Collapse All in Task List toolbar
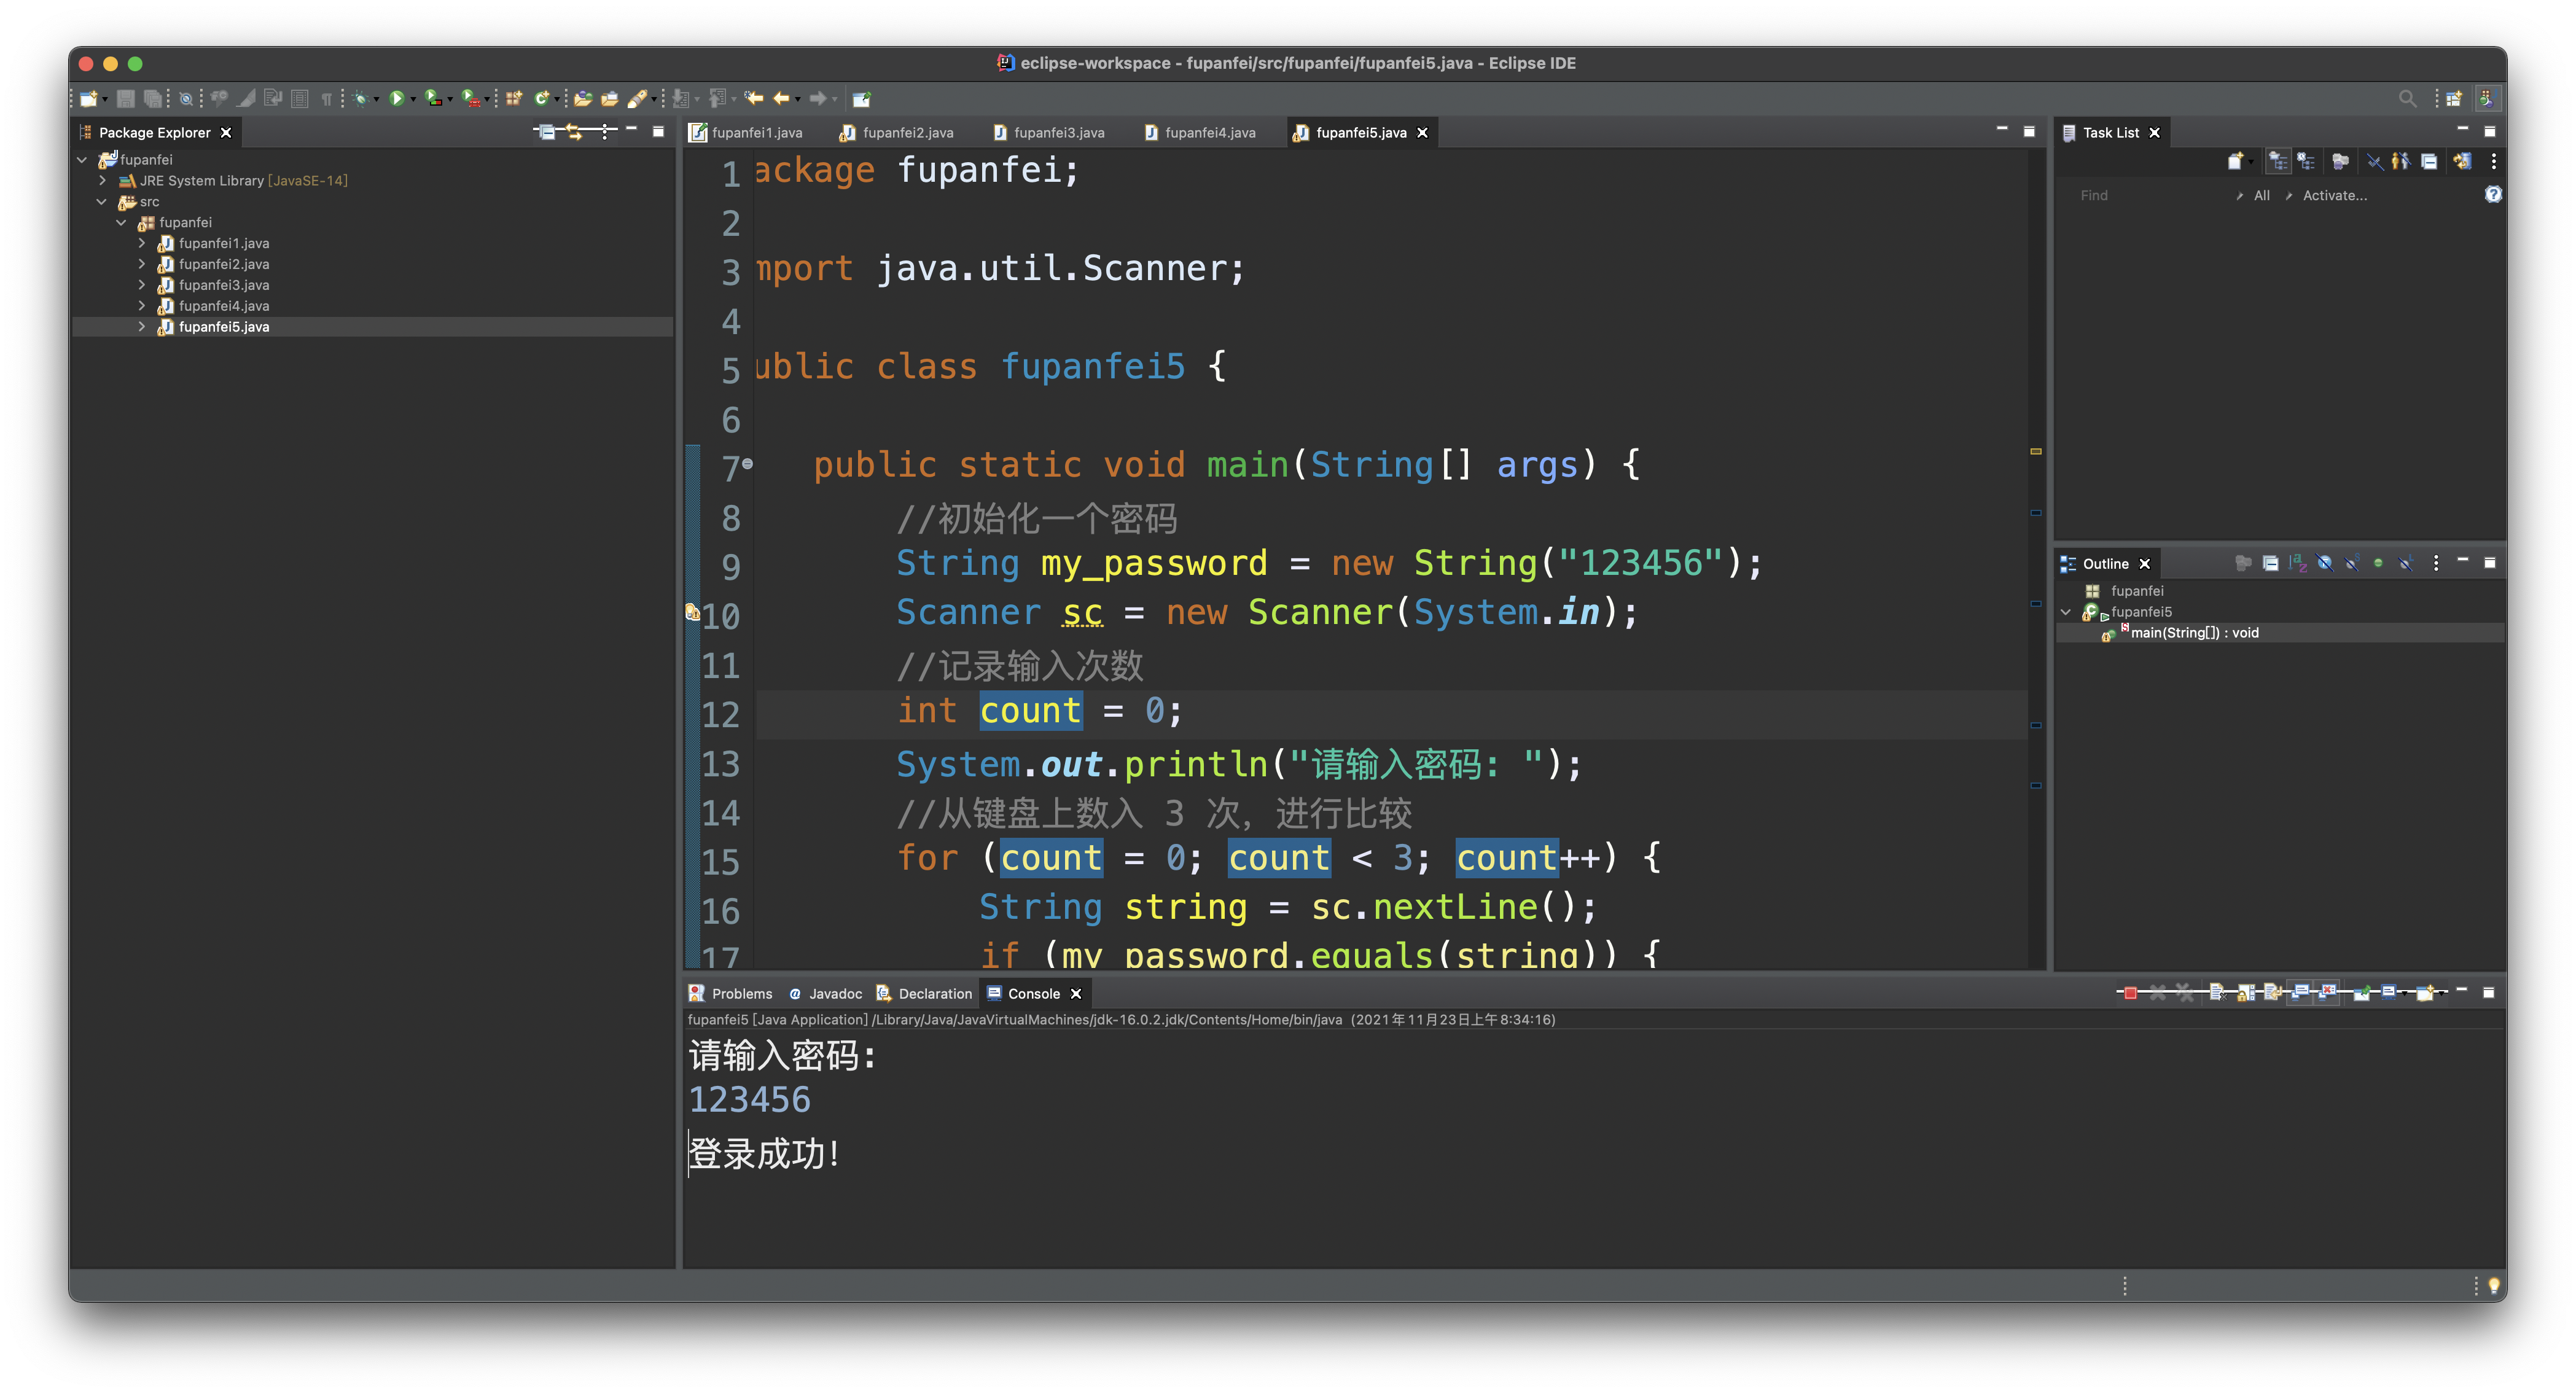Image resolution: width=2576 pixels, height=1393 pixels. 2430,161
